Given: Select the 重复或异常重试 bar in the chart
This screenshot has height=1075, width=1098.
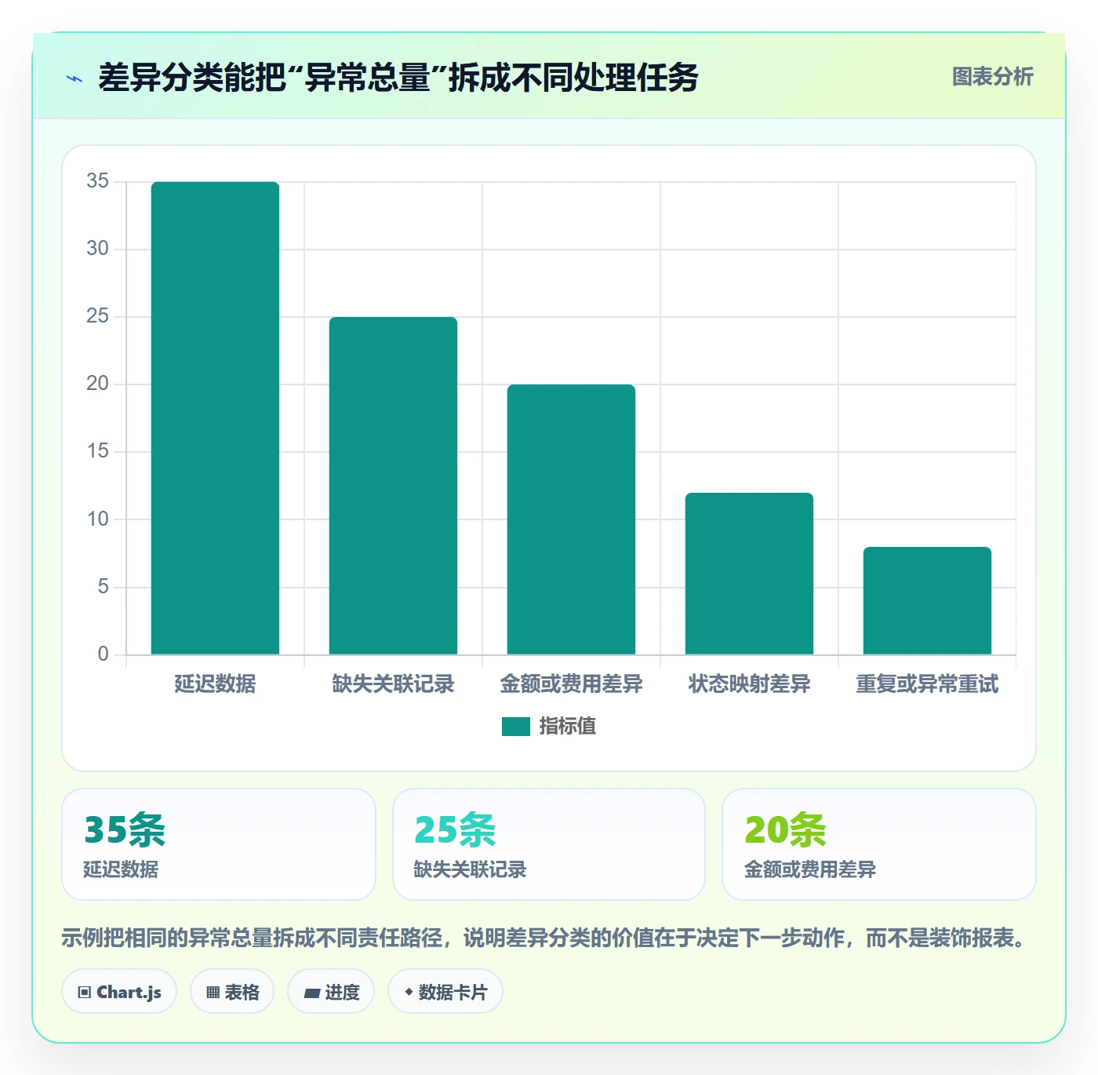Looking at the screenshot, I should pyautogui.click(x=927, y=601).
